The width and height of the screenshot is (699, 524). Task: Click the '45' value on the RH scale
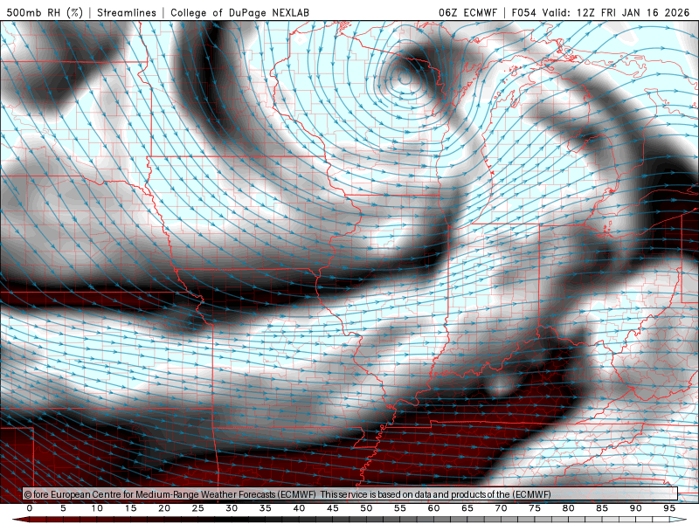click(x=333, y=508)
